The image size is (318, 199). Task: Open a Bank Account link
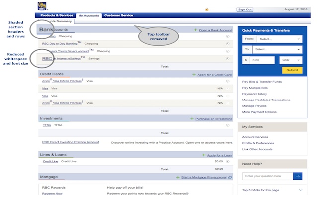tap(215, 30)
